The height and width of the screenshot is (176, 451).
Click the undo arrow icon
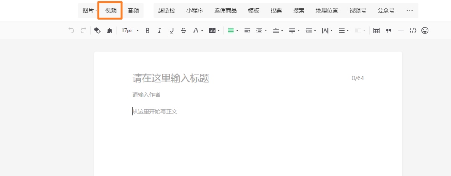(x=71, y=31)
